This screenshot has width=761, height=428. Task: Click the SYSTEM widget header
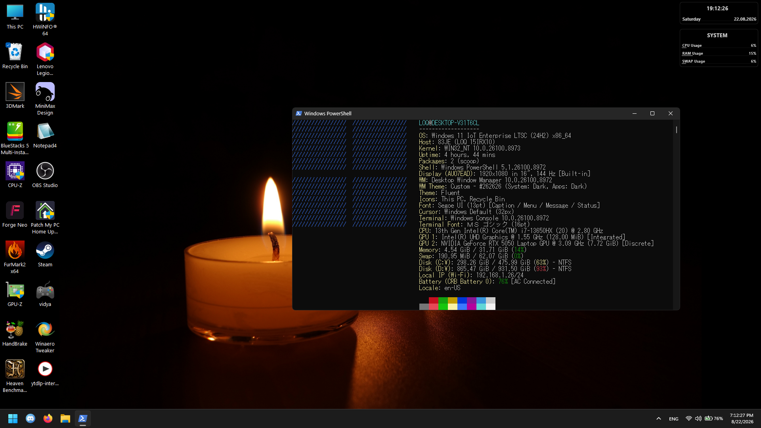[x=717, y=35]
